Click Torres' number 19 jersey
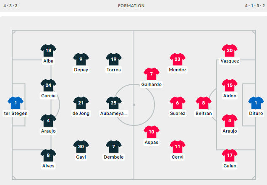267x185 pixels. tap(114, 59)
